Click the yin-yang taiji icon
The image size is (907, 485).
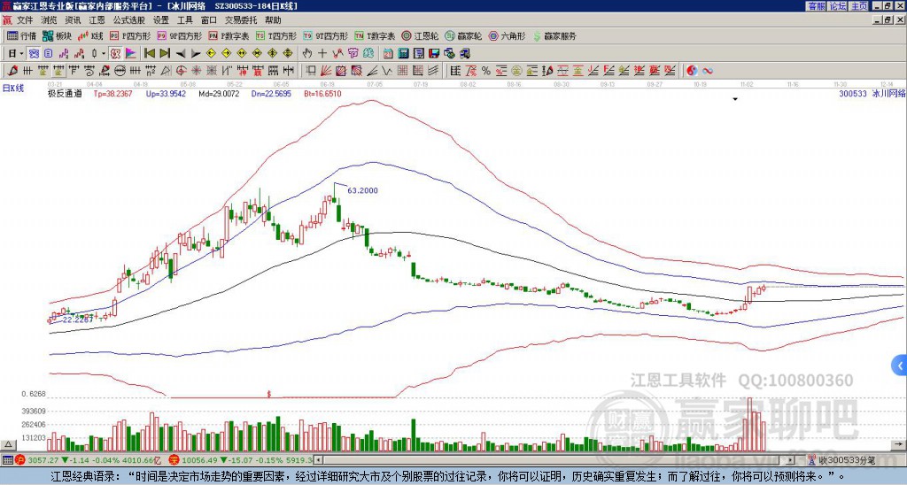click(692, 71)
